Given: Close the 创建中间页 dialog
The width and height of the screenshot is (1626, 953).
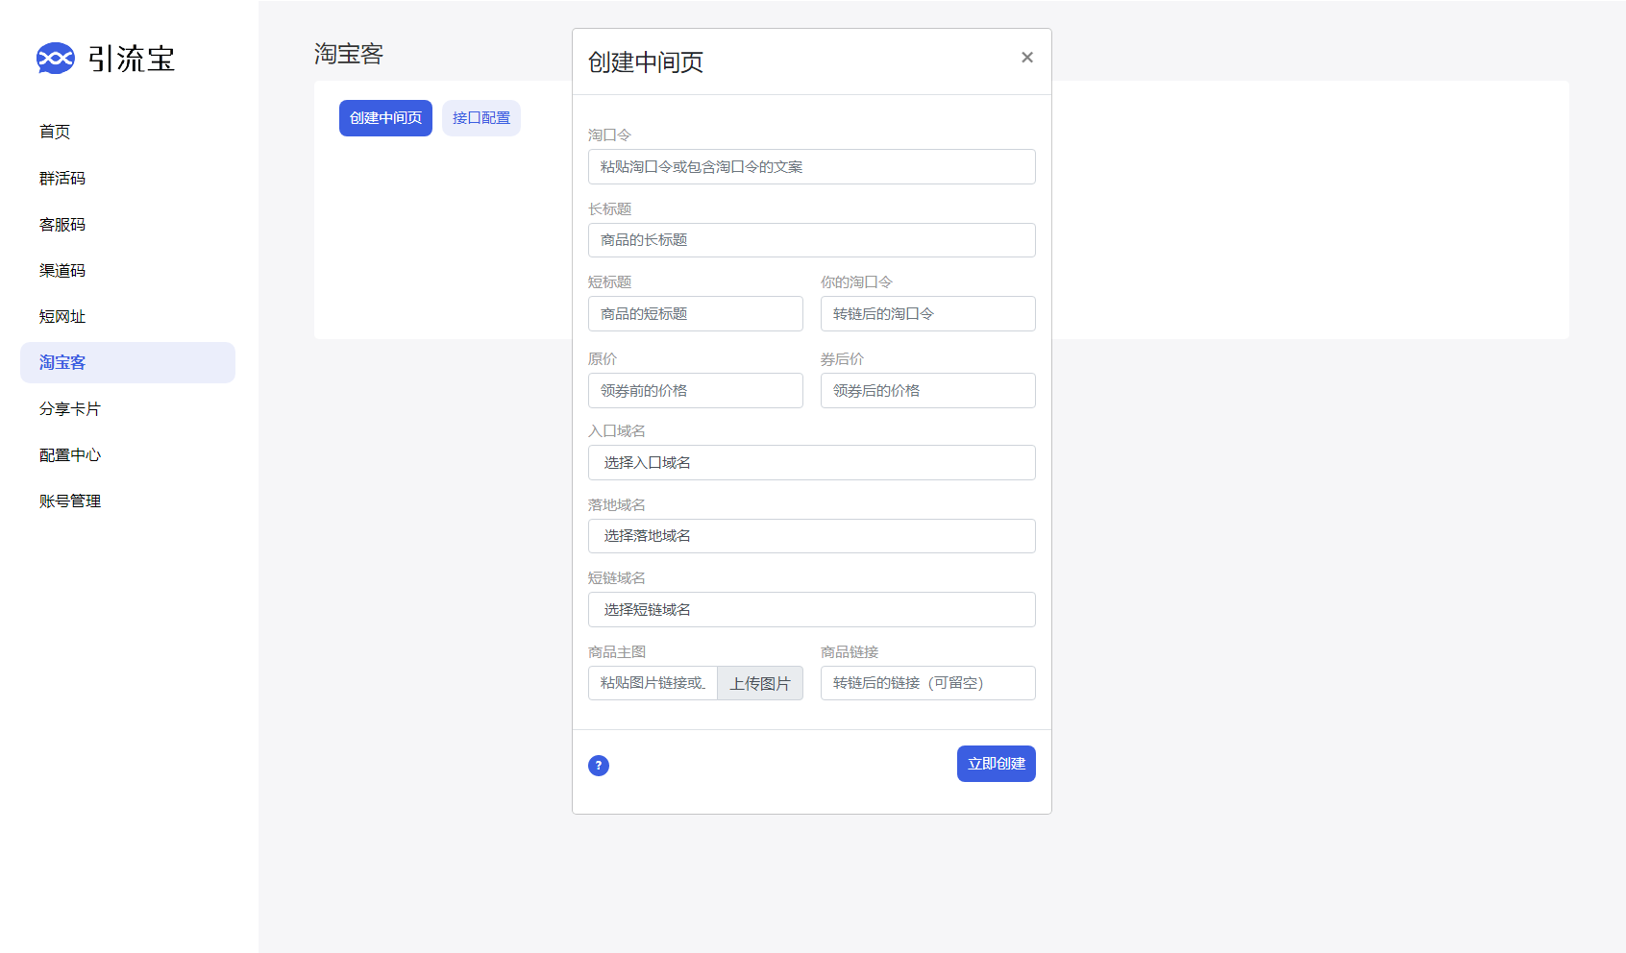Looking at the screenshot, I should point(1027,58).
